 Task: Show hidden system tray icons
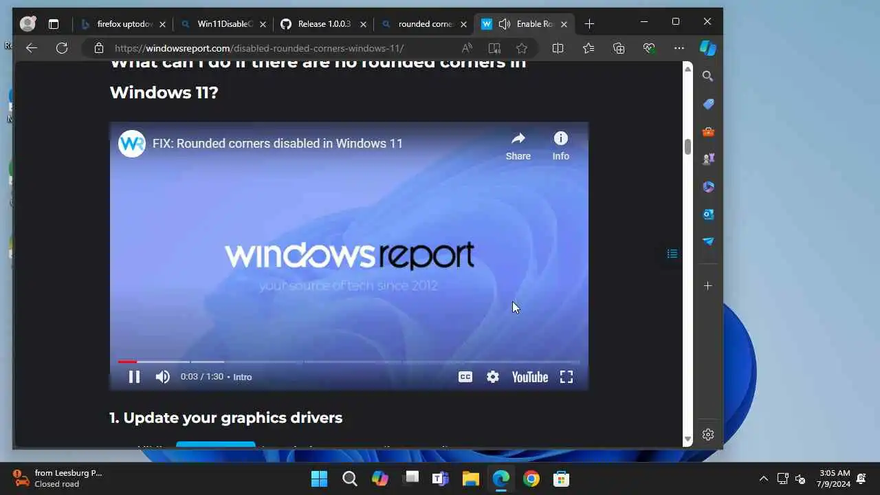pos(763,478)
